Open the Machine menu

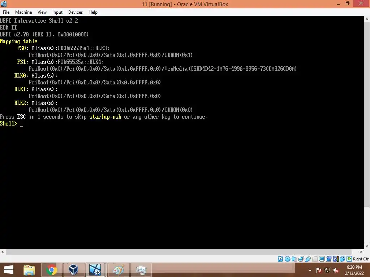pos(23,12)
